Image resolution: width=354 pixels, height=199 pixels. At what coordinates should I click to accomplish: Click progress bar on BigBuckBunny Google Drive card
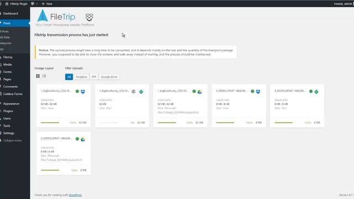[167, 123]
